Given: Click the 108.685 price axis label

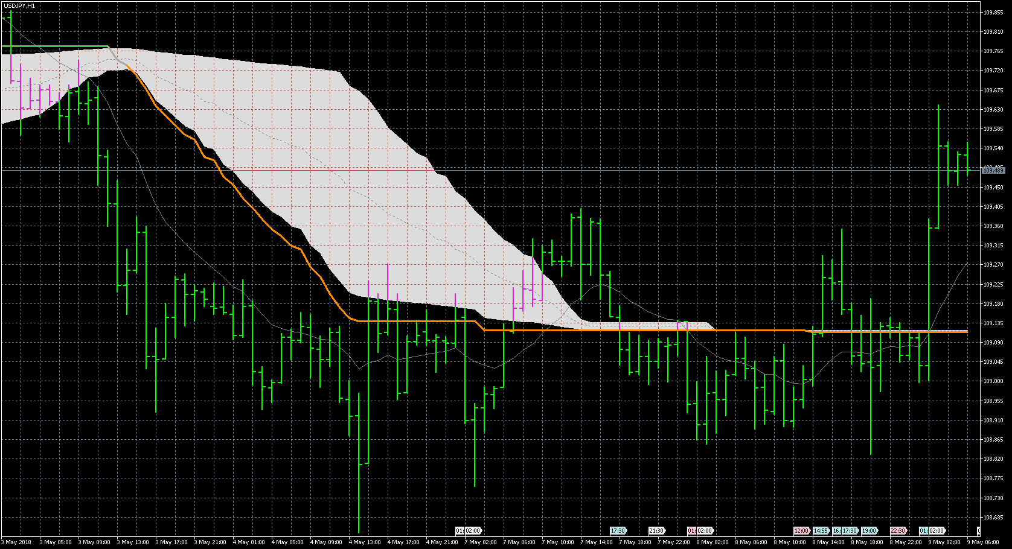Looking at the screenshot, I should (993, 518).
